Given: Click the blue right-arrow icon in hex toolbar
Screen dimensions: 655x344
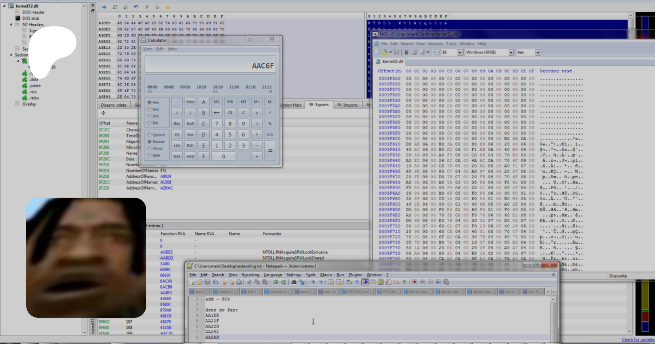Looking at the screenshot, I should [104, 7].
